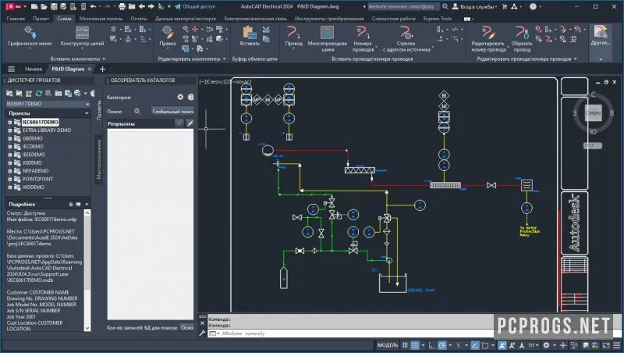Open the command line customization wrench icon
Screen dimensions: 624x353
tap(202, 333)
